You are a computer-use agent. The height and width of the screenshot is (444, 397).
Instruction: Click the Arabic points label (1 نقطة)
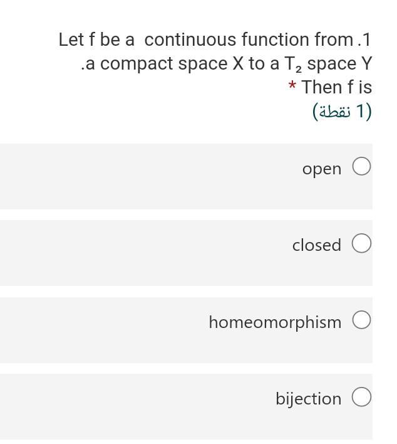[342, 112]
